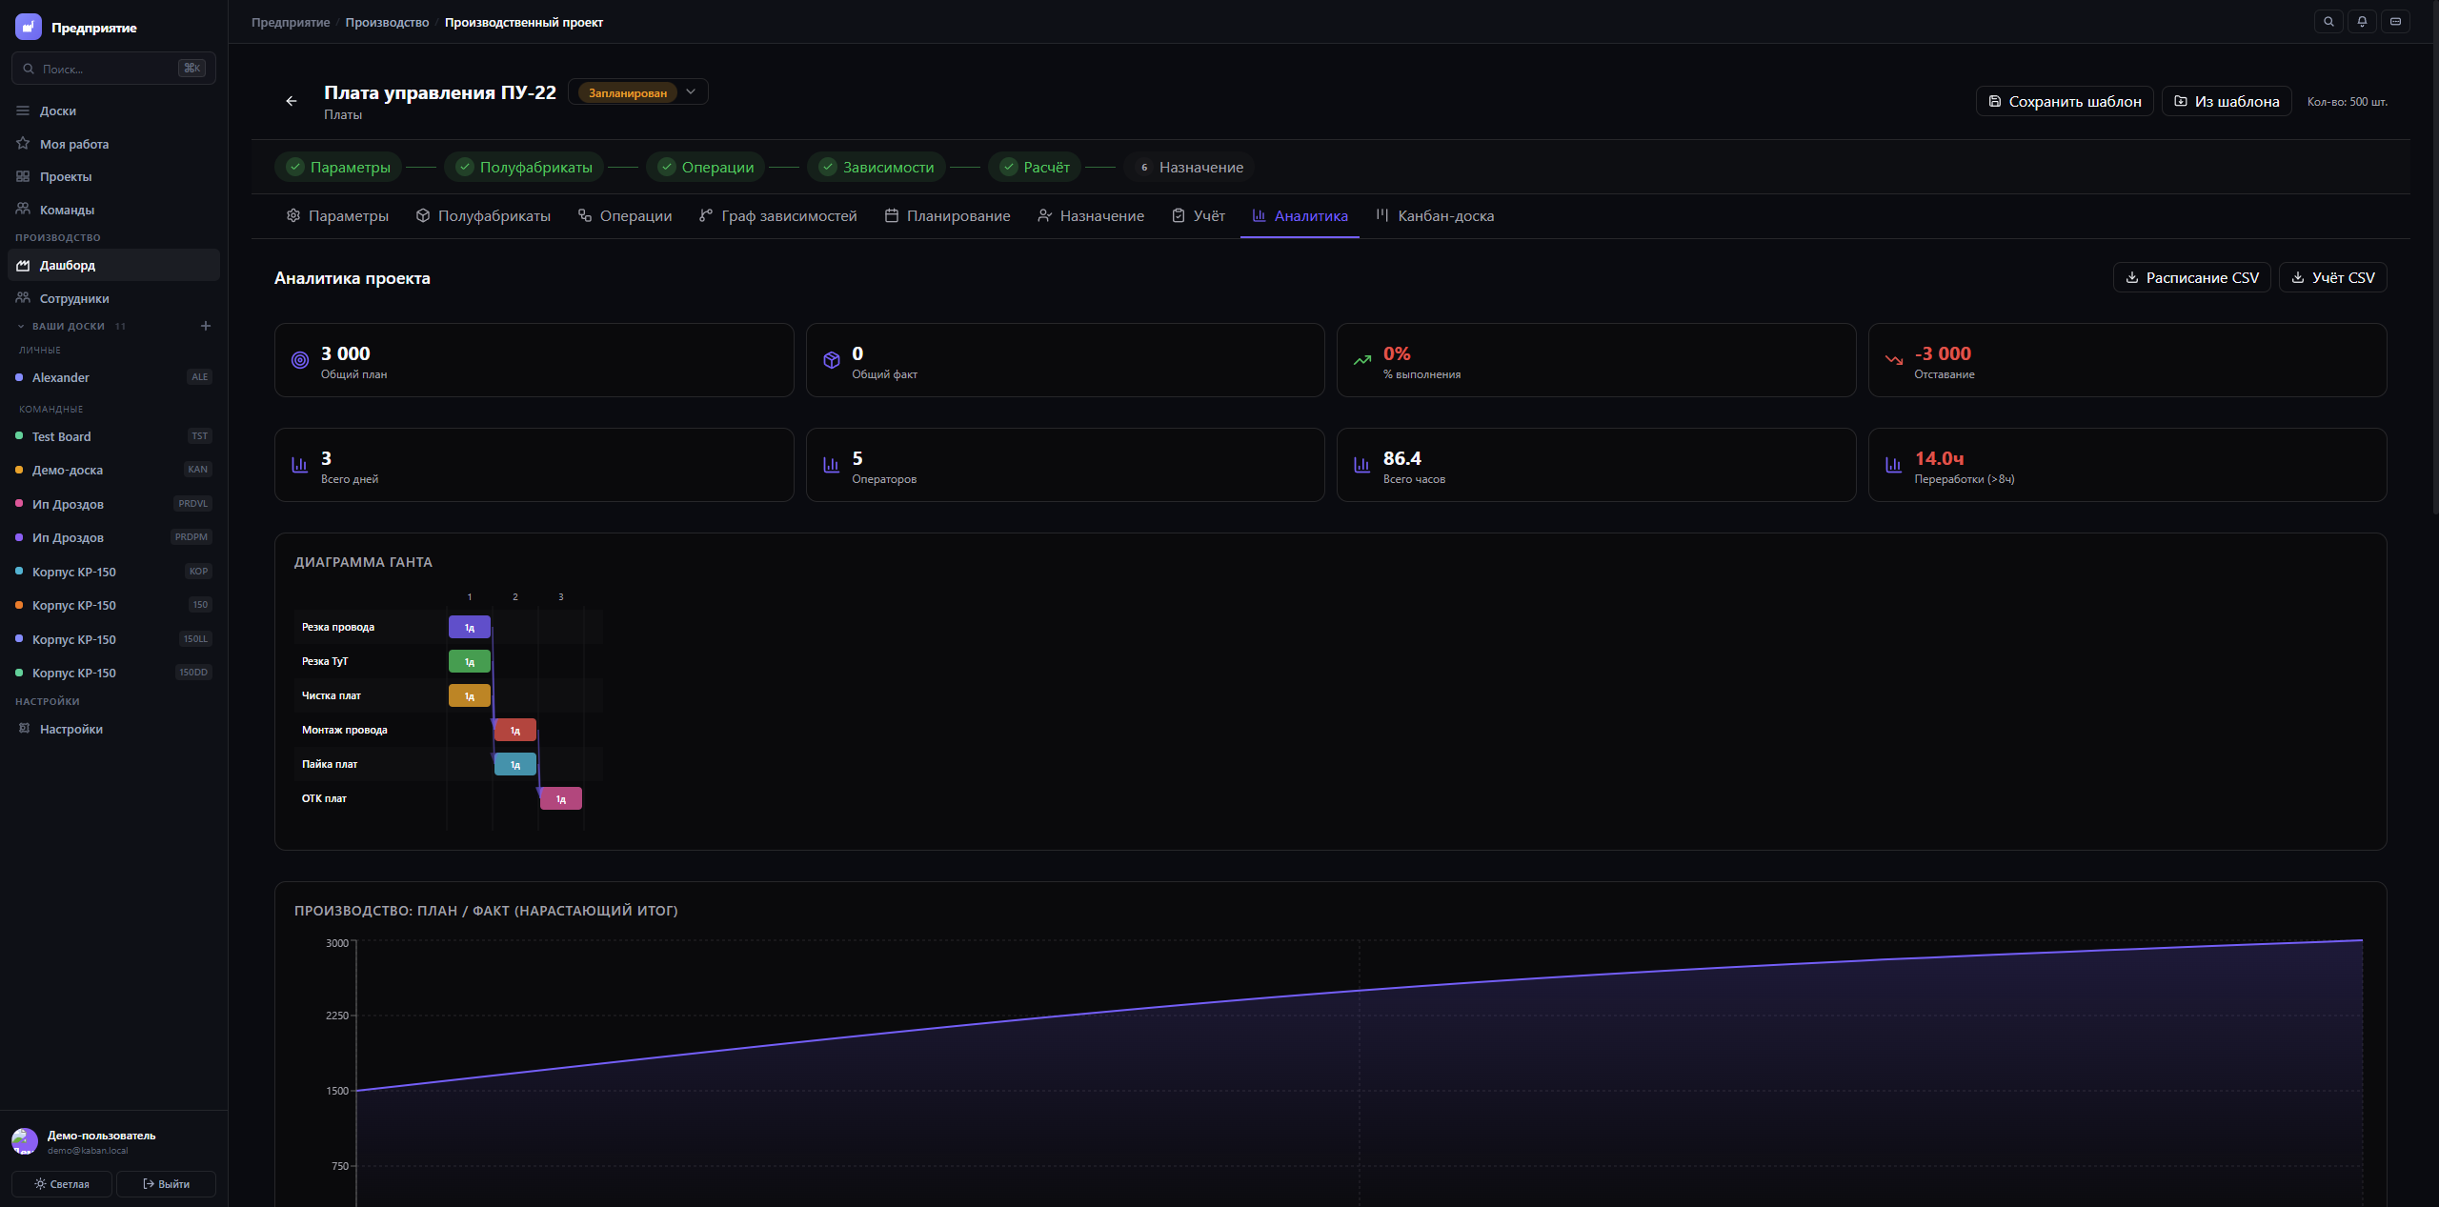Select completed Параметры wizard step
This screenshot has width=2439, height=1207.
[338, 167]
